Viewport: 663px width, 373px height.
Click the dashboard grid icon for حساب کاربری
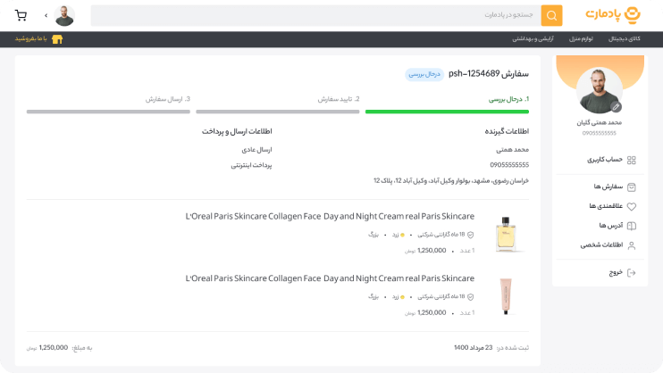click(x=632, y=160)
